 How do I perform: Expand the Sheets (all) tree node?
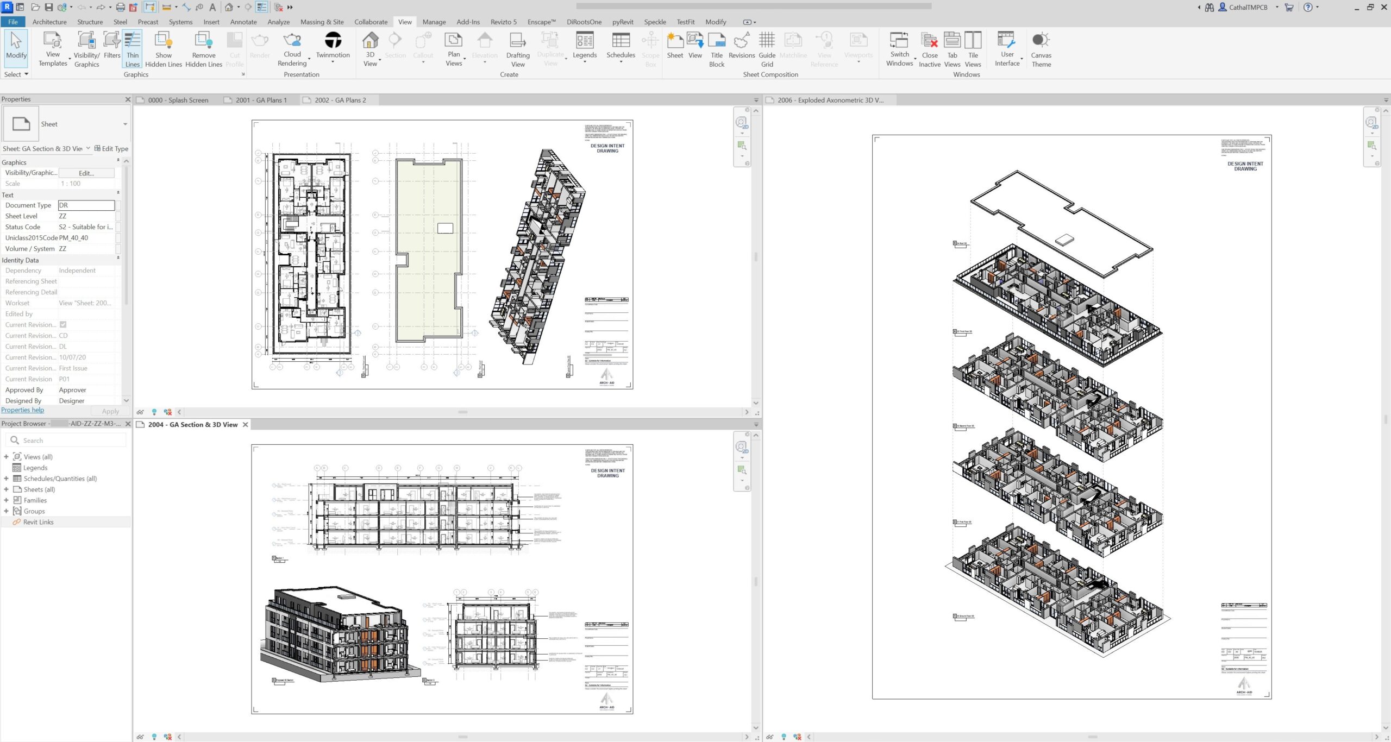click(6, 489)
